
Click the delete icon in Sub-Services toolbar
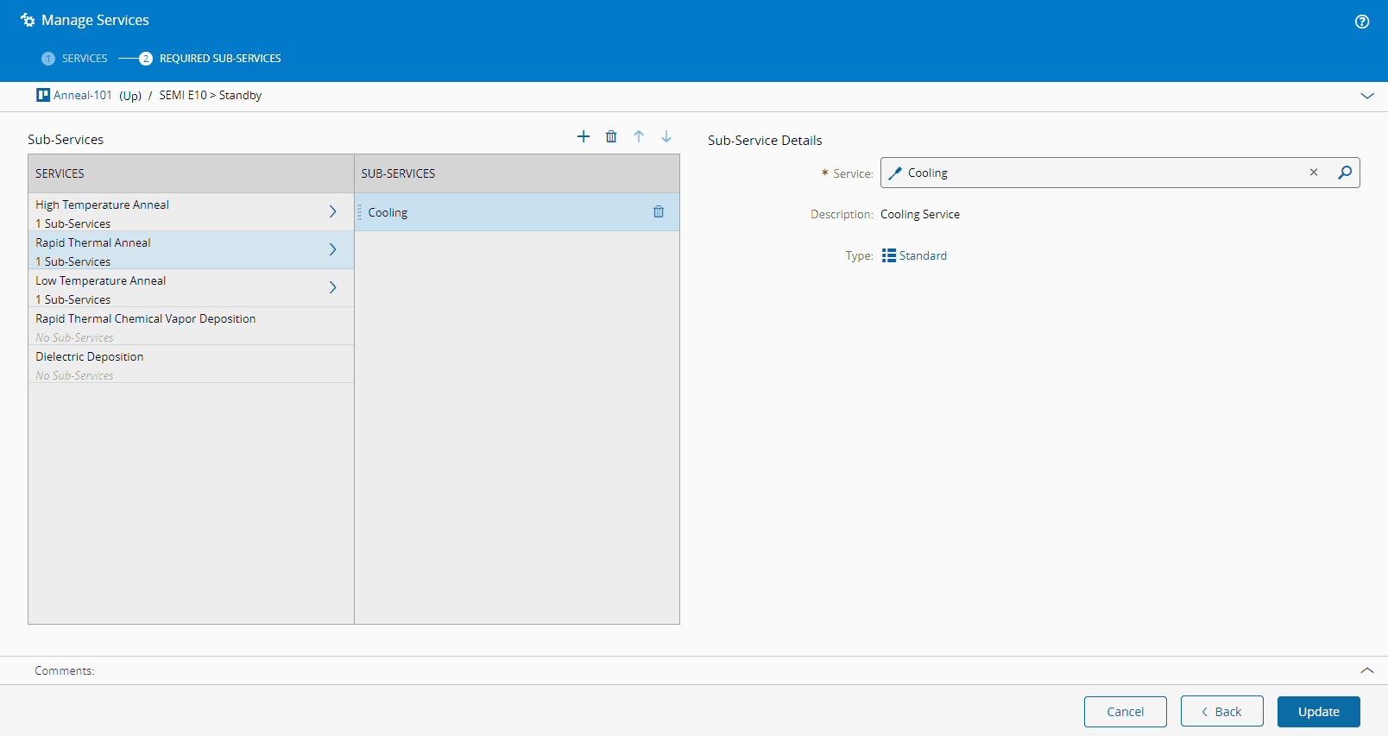click(611, 136)
